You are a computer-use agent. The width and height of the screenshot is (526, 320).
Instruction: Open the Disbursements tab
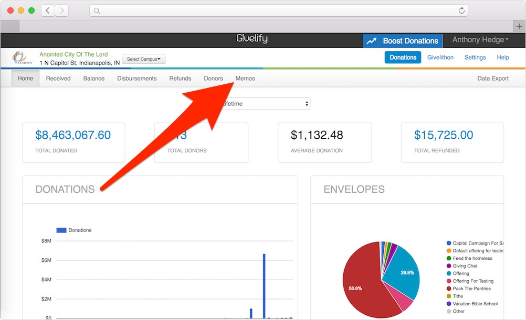[x=136, y=79]
